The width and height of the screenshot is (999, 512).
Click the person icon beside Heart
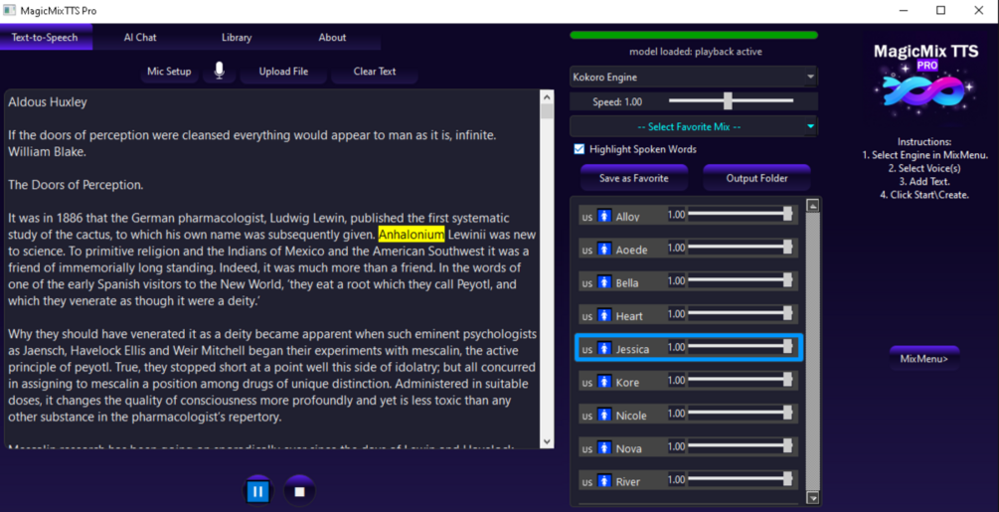point(604,315)
